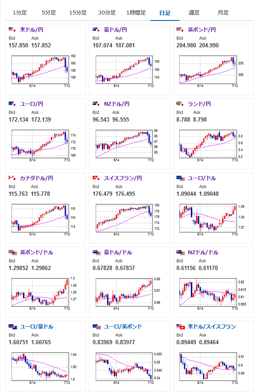Viewport: 255px width, 392px height.
Task: Open the ユーロ/円 pair link
Action: tap(32, 104)
